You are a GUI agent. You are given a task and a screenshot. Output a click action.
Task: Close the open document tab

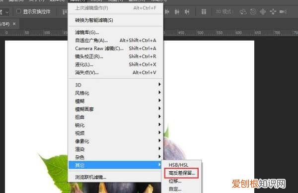(14, 24)
